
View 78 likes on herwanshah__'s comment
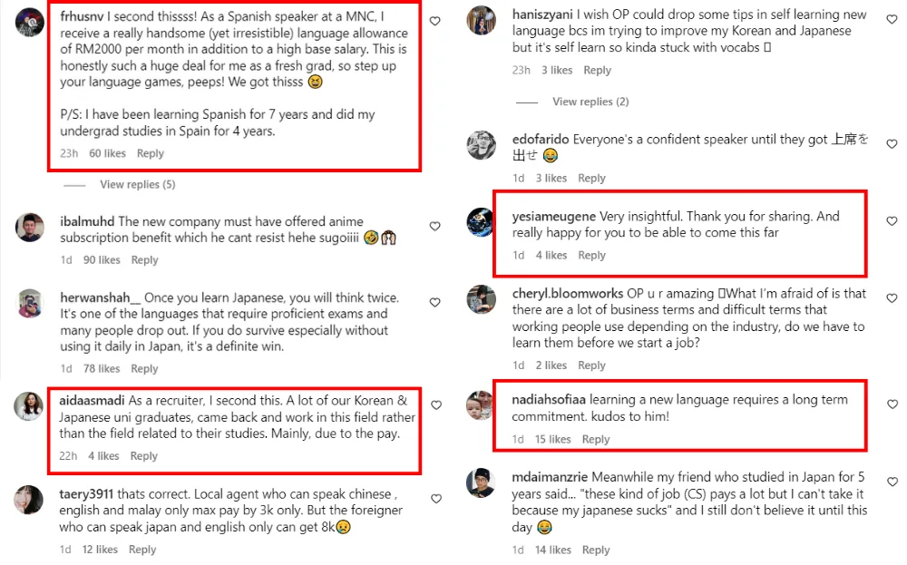click(100, 369)
